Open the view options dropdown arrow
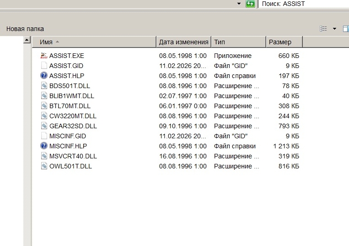The image size is (349, 246). click(x=334, y=29)
